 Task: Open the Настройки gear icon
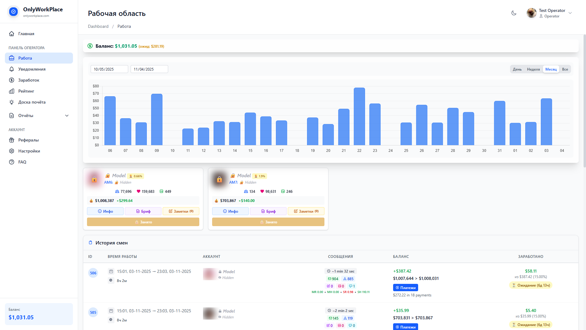(12, 151)
